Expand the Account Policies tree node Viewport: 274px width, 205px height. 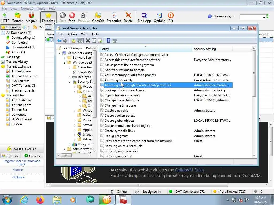pyautogui.click(x=75, y=87)
